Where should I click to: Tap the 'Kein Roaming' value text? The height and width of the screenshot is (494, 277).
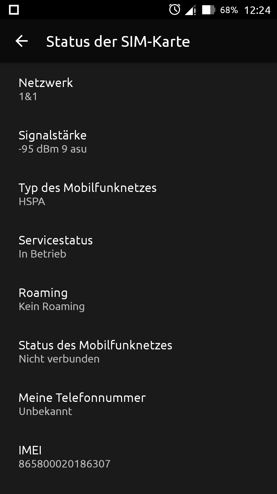(x=52, y=306)
